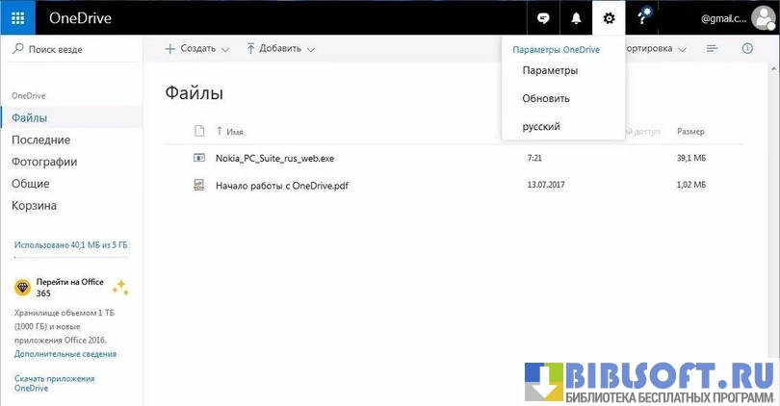The width and height of the screenshot is (780, 406).
Task: Select русский language menu entry
Action: point(541,126)
